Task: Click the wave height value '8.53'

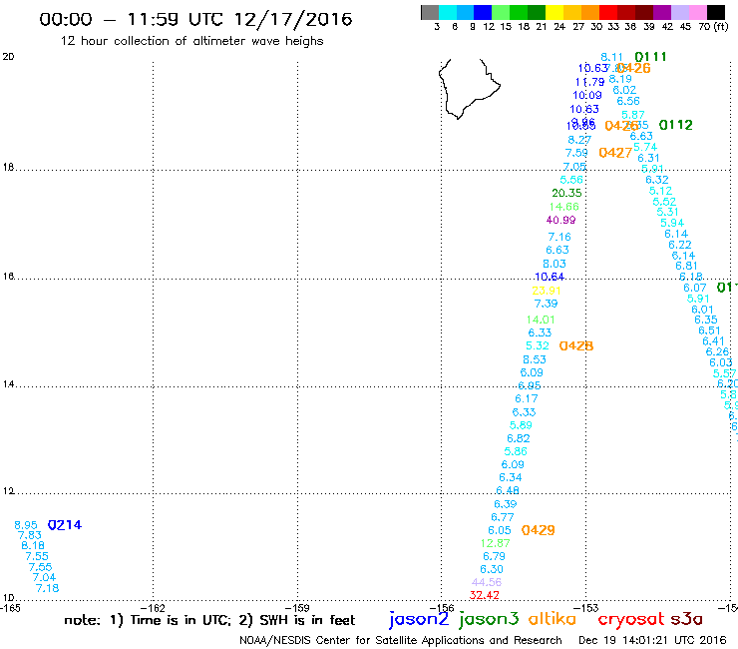Action: 535,359
